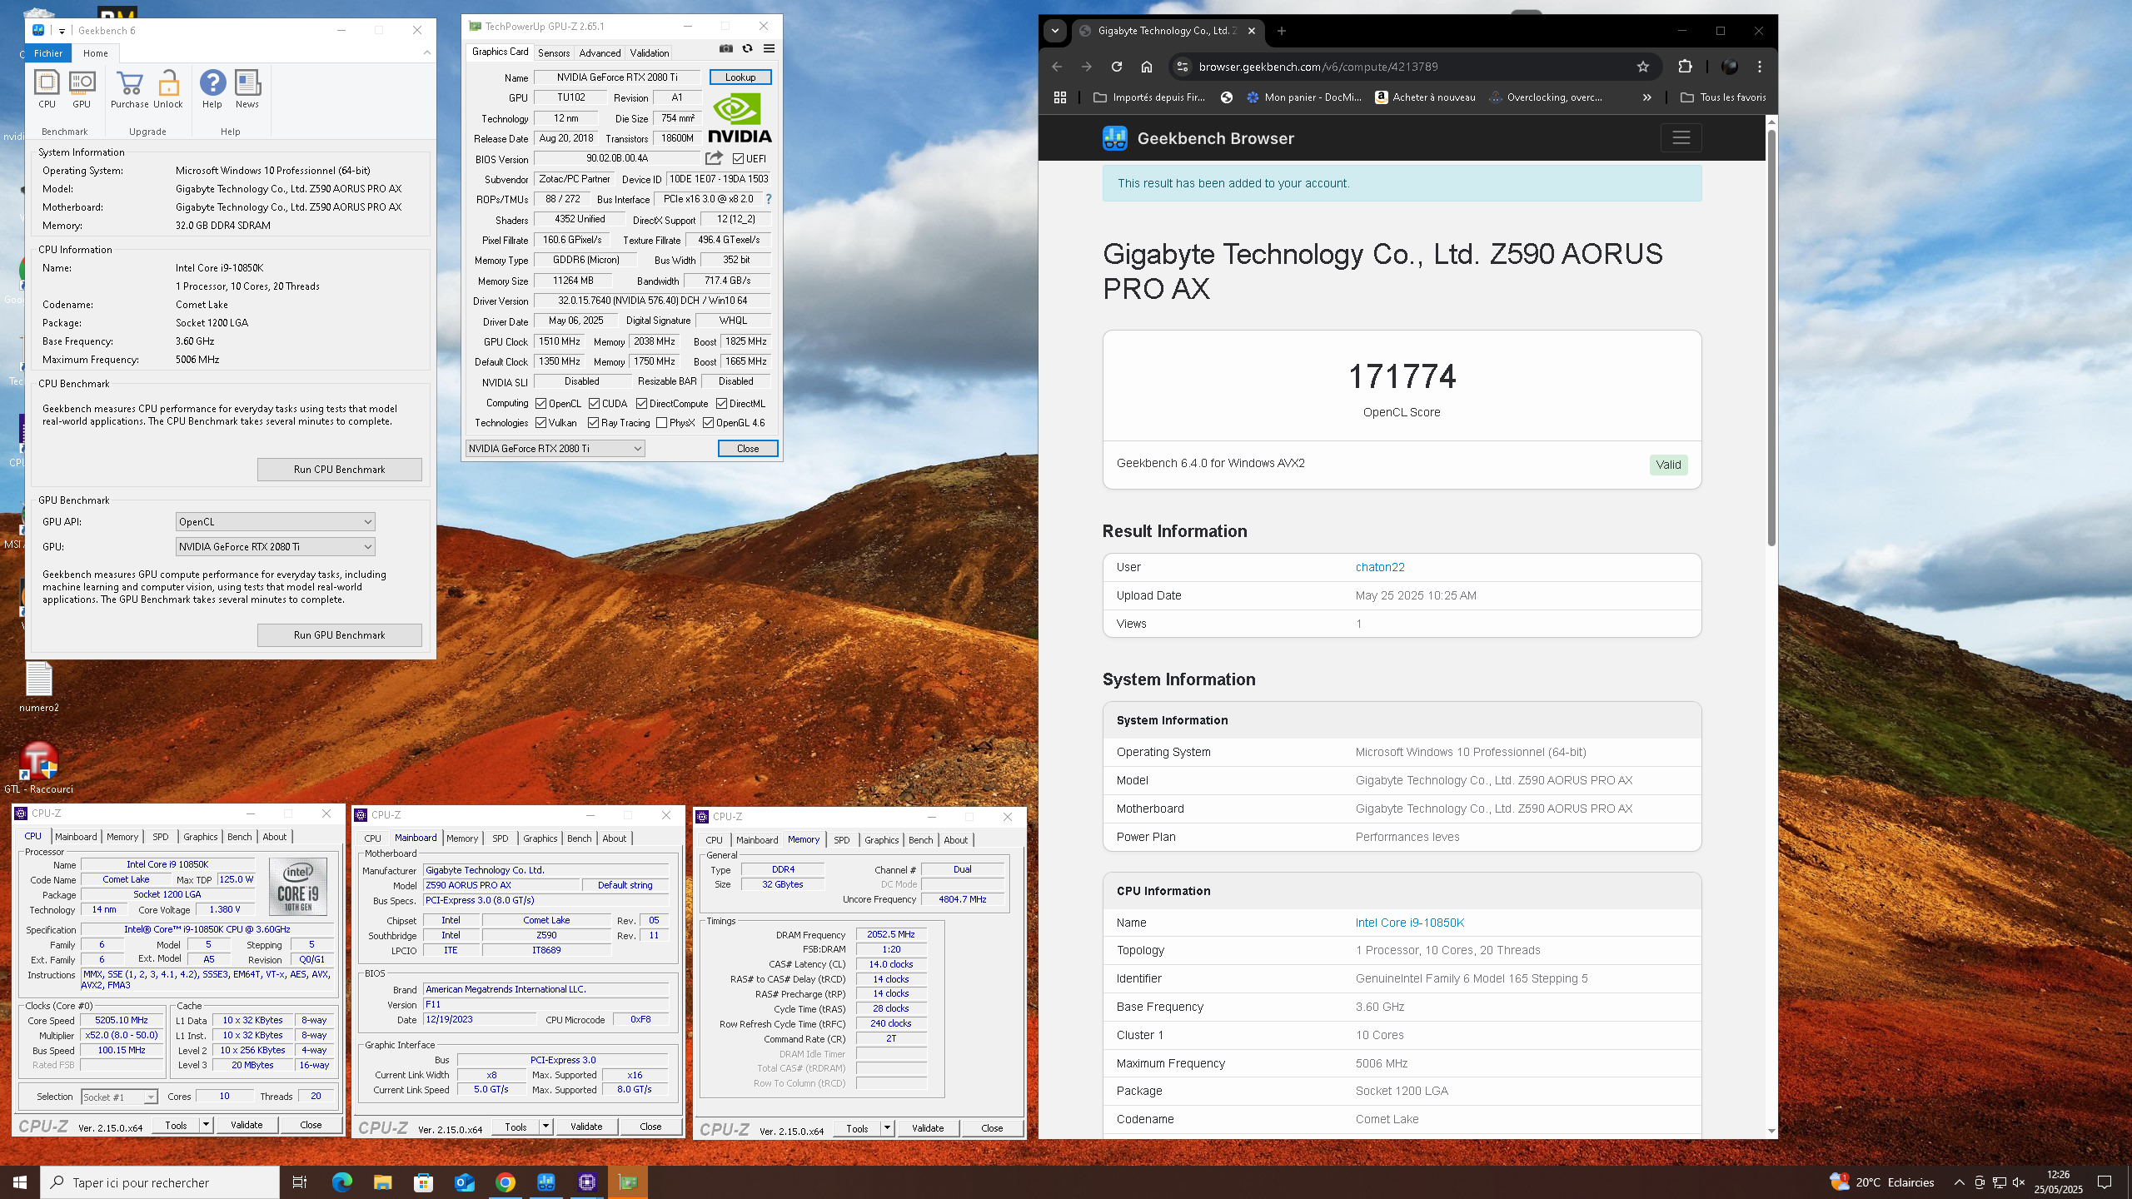Screen dimensions: 2132x1199
Task: Open the GPU-Z hamburger menu icon
Action: tap(769, 49)
